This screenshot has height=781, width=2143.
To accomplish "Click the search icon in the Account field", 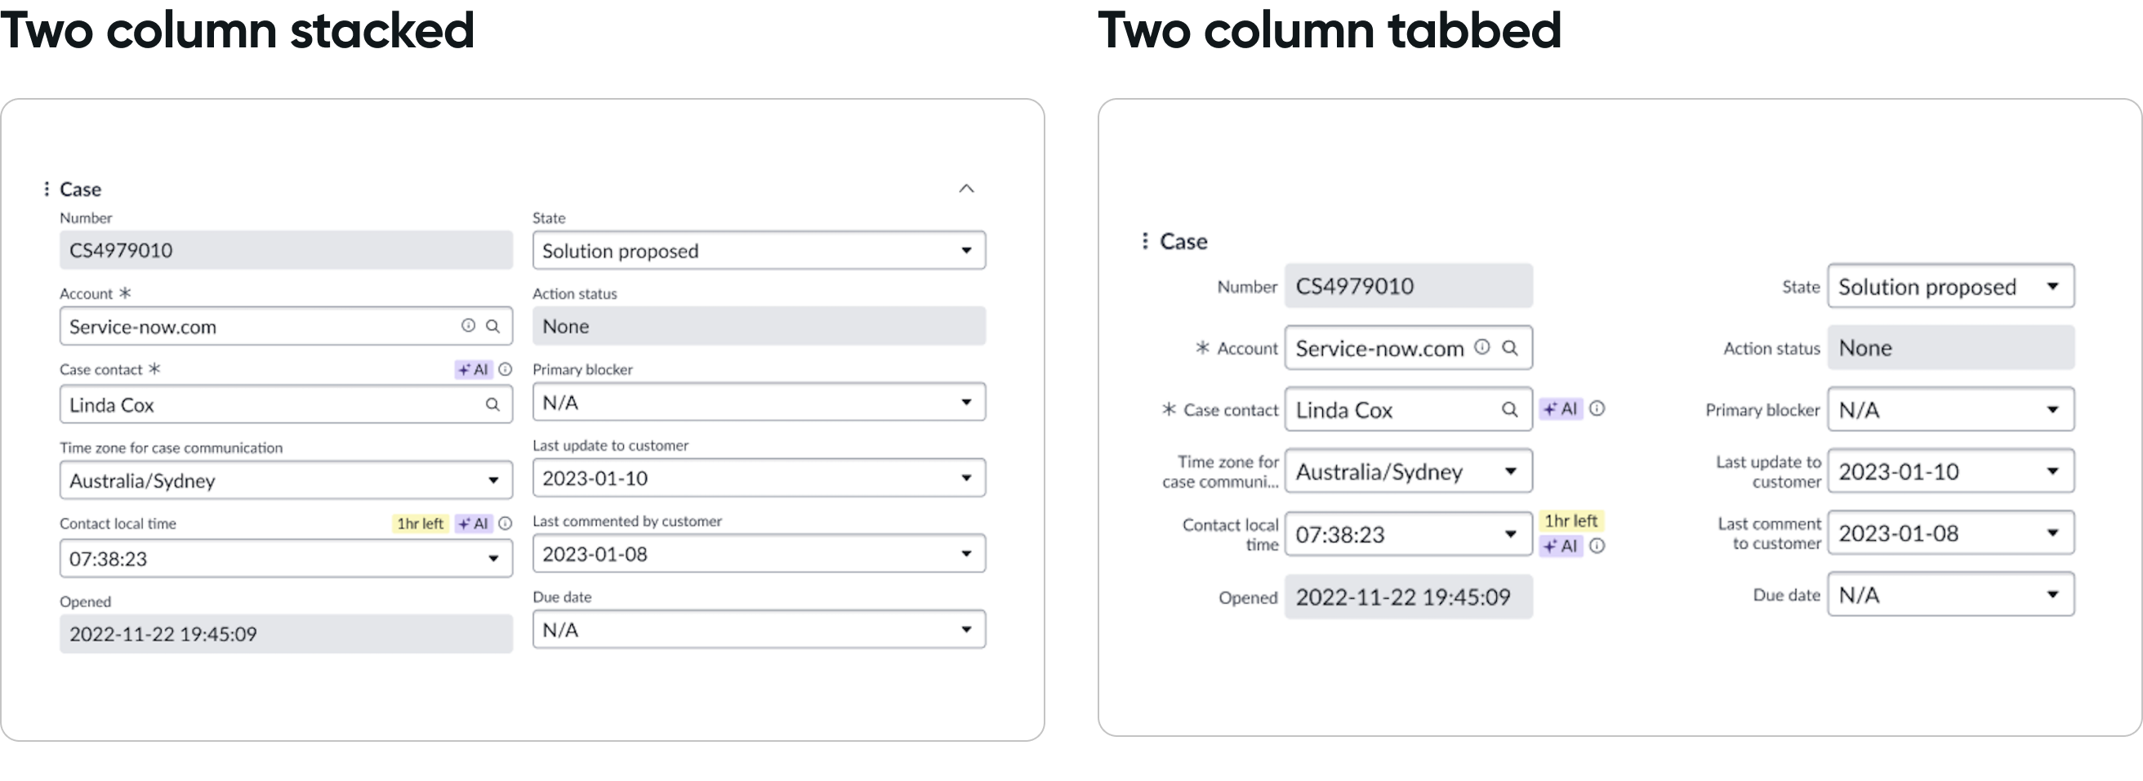I will (x=491, y=326).
